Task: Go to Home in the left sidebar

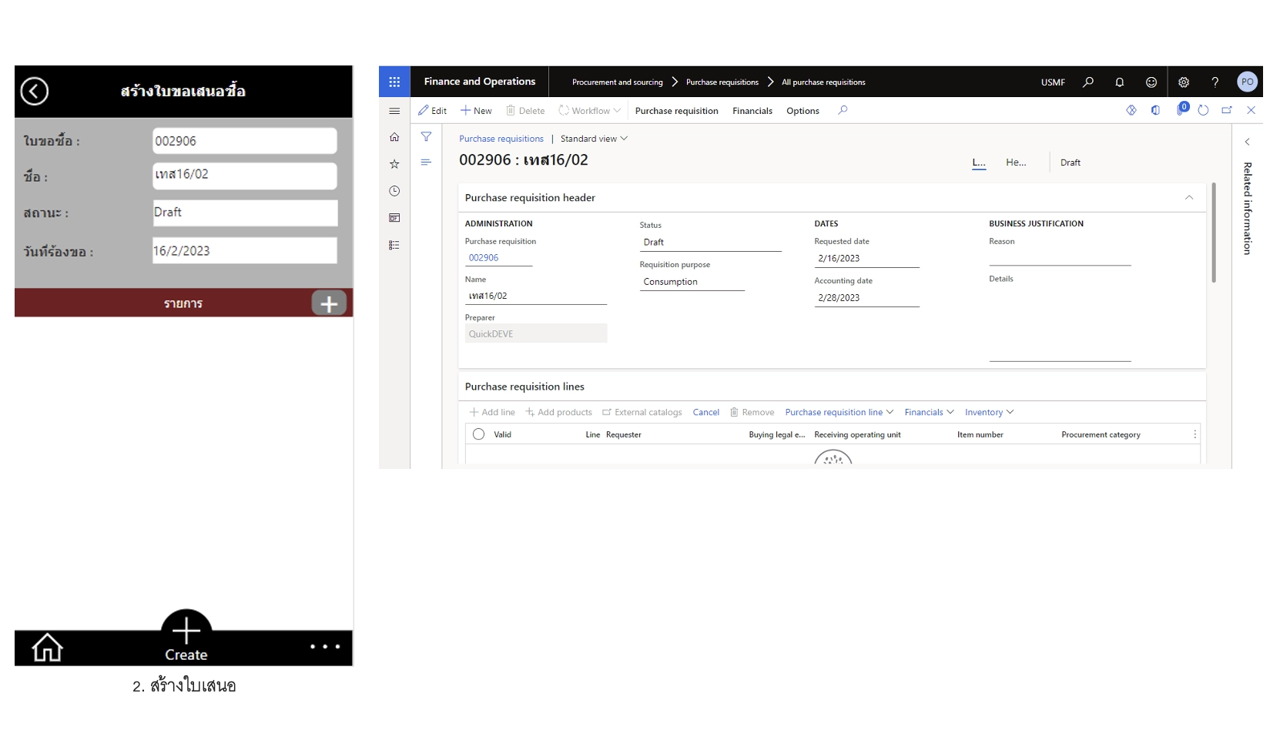Action: tap(394, 137)
